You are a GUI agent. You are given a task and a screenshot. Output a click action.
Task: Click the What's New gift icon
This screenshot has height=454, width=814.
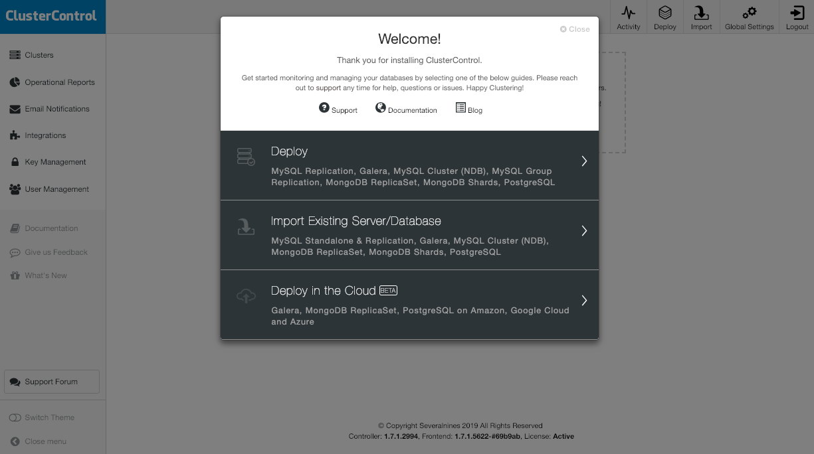(15, 275)
